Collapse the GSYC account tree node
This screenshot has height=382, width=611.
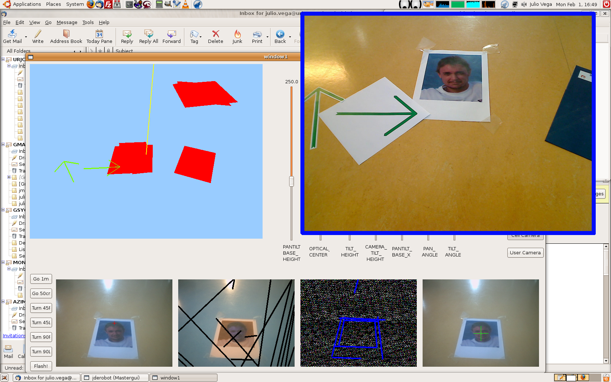click(3, 210)
